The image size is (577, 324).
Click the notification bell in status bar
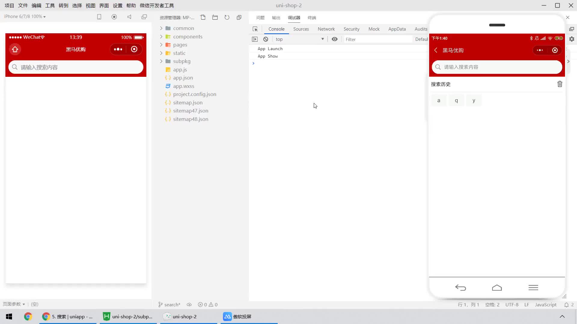pyautogui.click(x=566, y=304)
